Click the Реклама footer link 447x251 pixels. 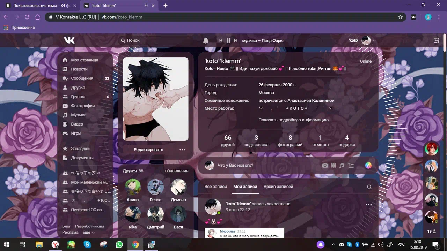tap(70, 232)
